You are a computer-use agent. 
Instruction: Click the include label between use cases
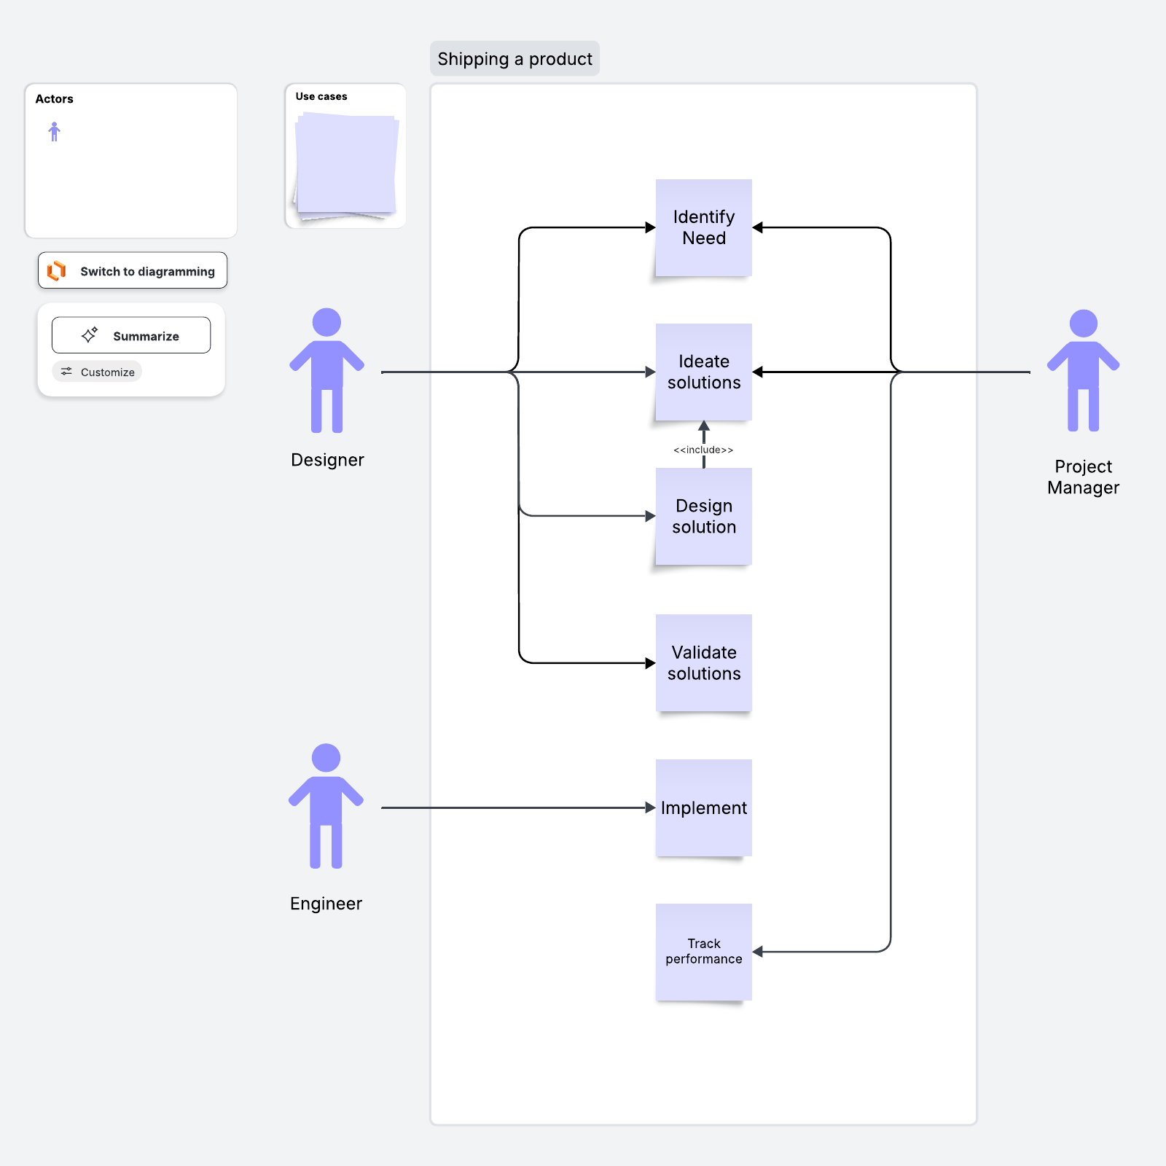pyautogui.click(x=703, y=450)
